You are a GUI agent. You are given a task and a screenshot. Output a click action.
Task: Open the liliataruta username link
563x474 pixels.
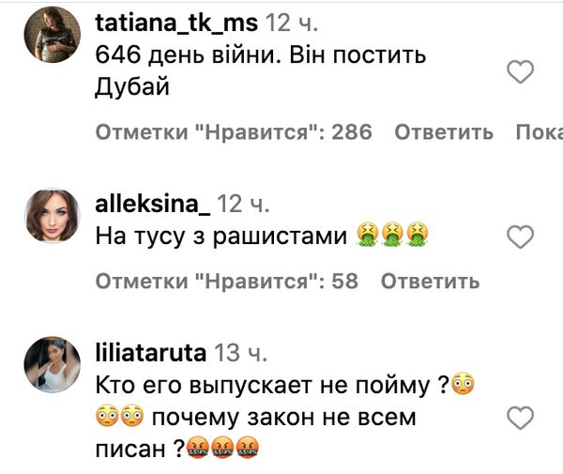point(151,352)
